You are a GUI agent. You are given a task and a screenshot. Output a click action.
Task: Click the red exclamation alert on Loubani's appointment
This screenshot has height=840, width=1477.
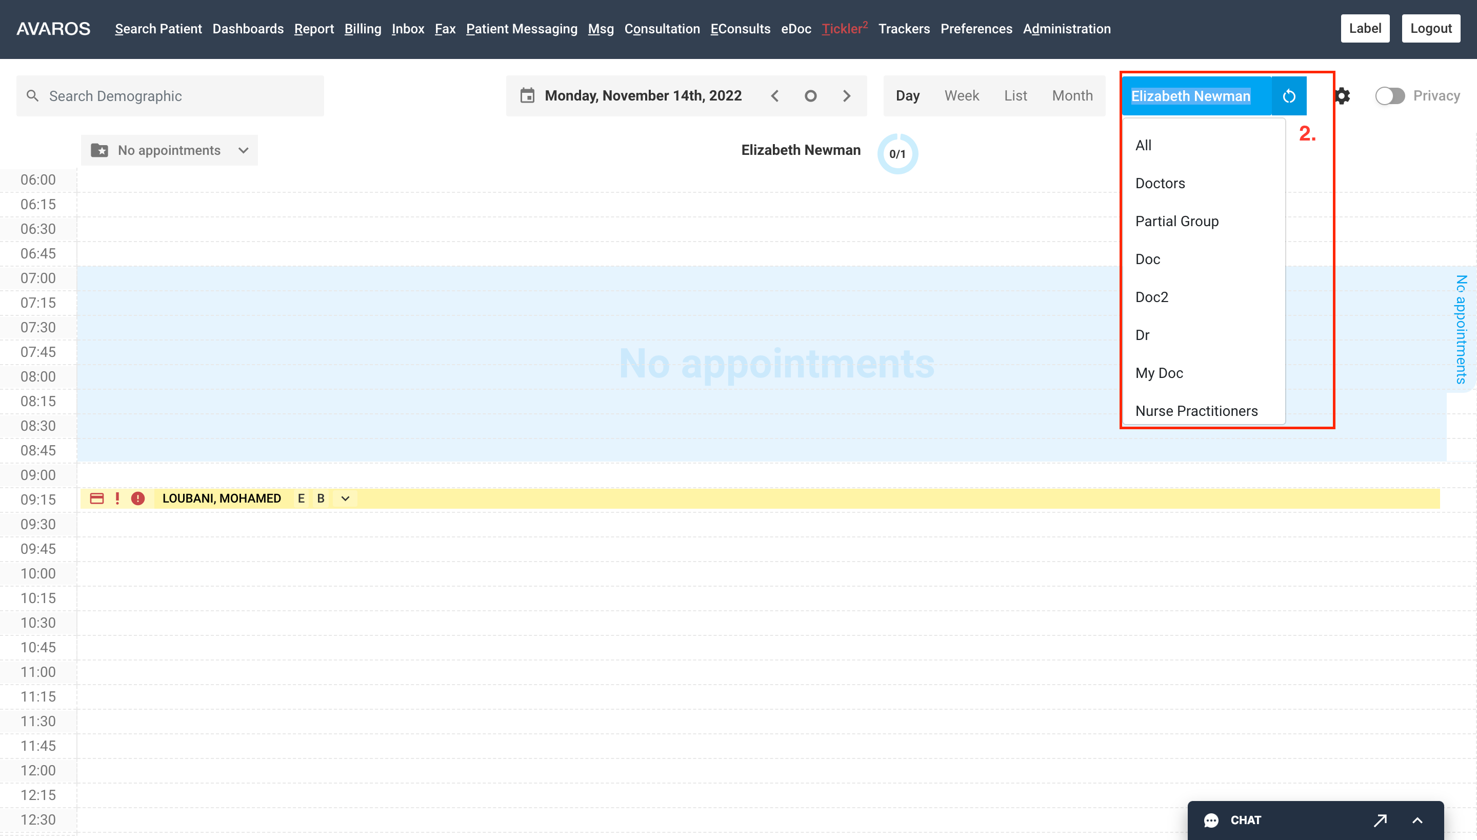tap(118, 498)
